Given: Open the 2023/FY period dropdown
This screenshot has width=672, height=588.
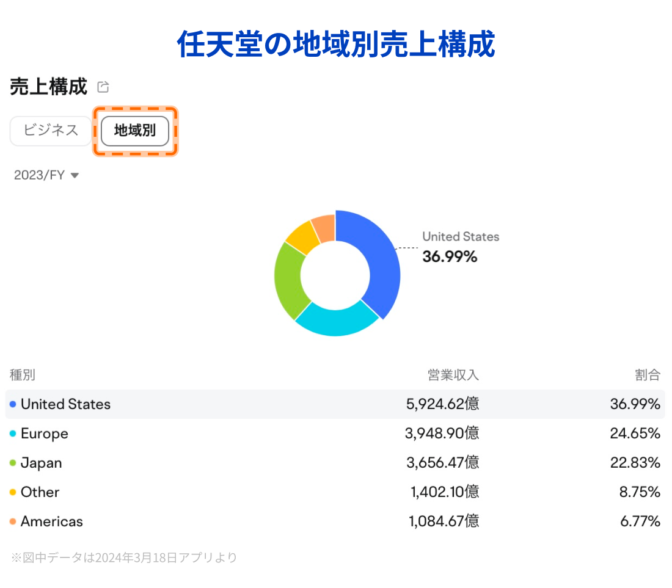Looking at the screenshot, I should (46, 175).
